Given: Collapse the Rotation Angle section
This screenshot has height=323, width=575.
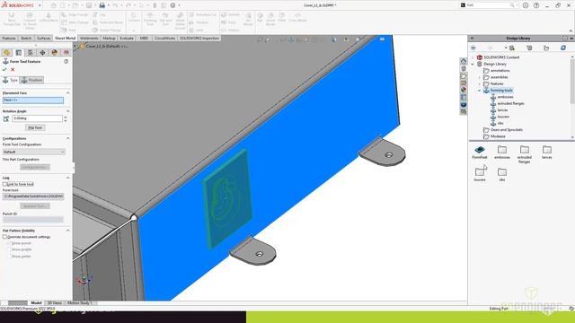Looking at the screenshot, I should pos(68,111).
